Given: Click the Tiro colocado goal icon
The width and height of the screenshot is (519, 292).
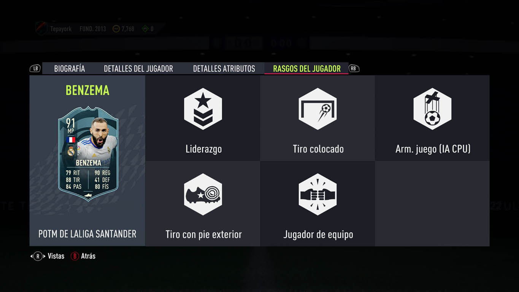Looking at the screenshot, I should (318, 109).
